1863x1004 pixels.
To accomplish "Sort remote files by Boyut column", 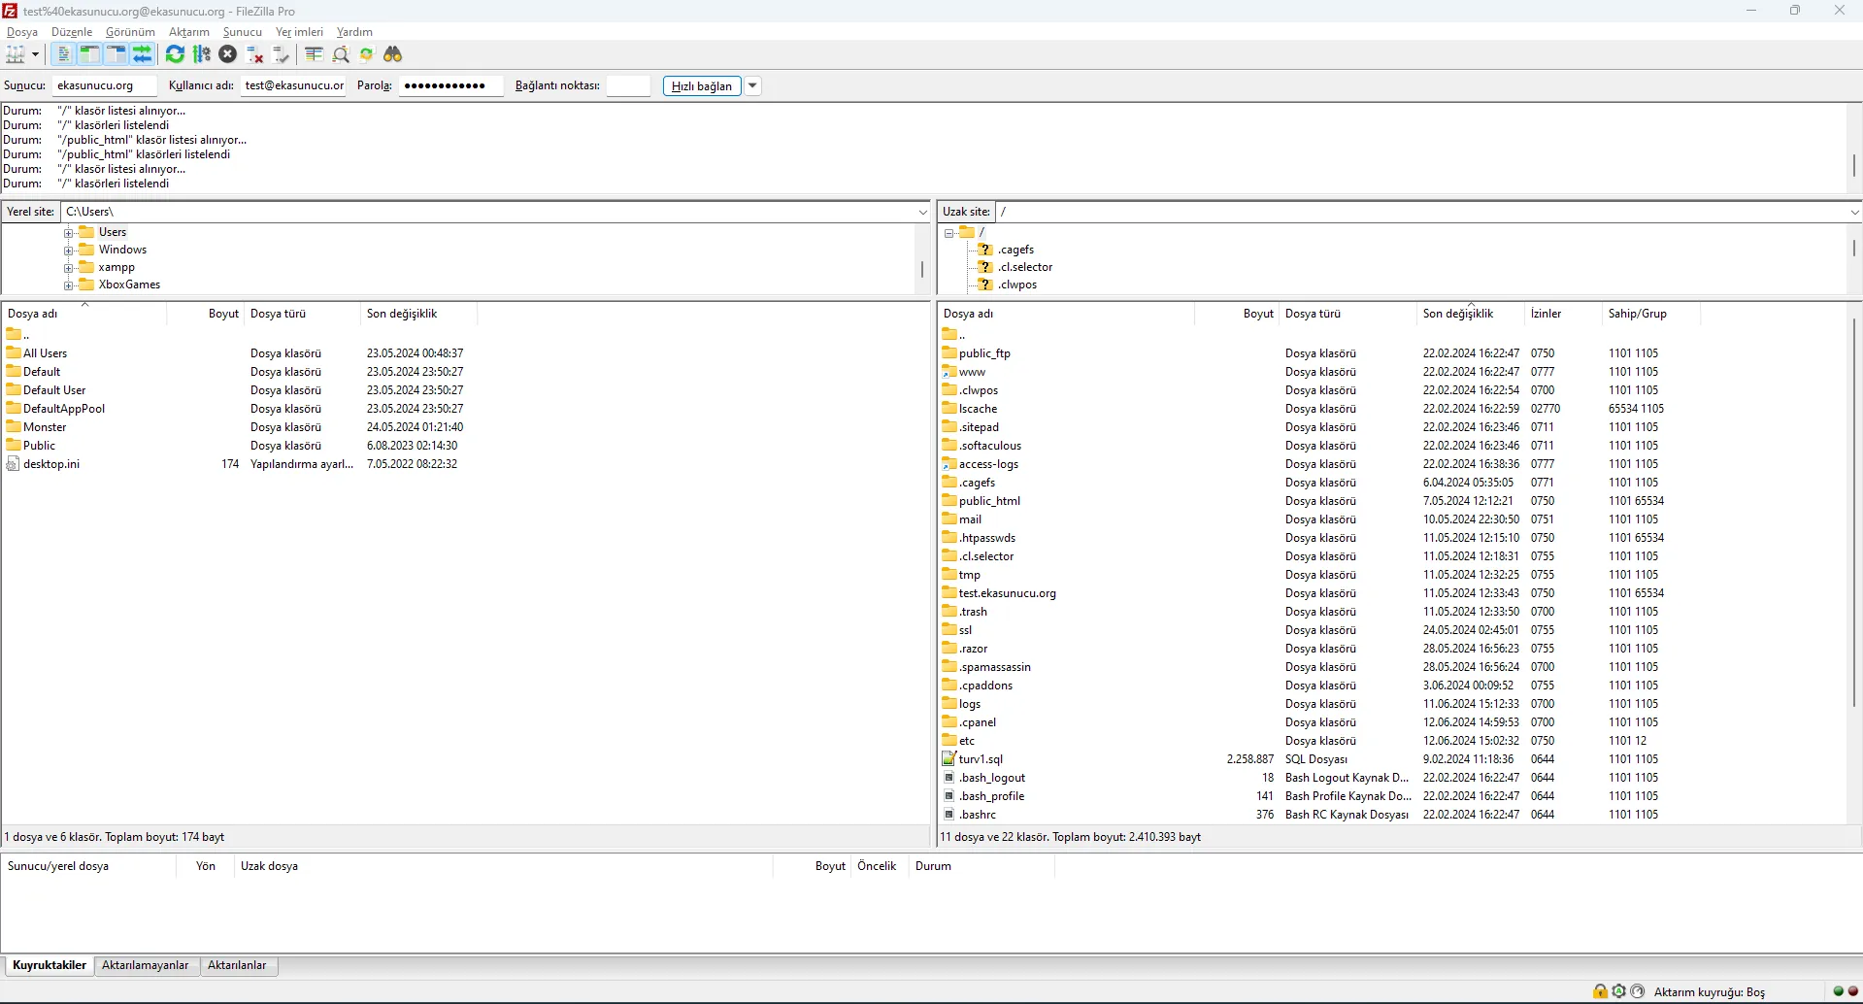I will 1236,314.
